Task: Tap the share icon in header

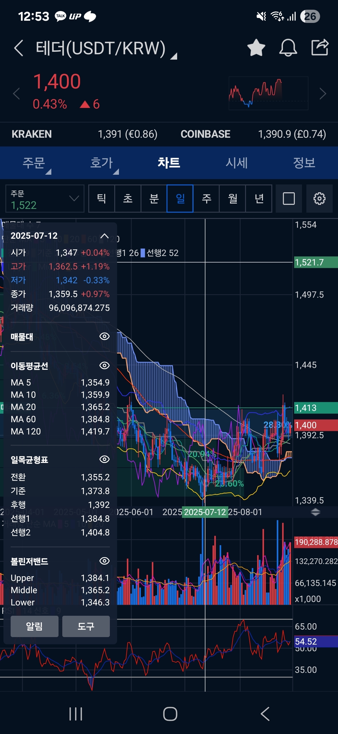Action: pos(320,47)
